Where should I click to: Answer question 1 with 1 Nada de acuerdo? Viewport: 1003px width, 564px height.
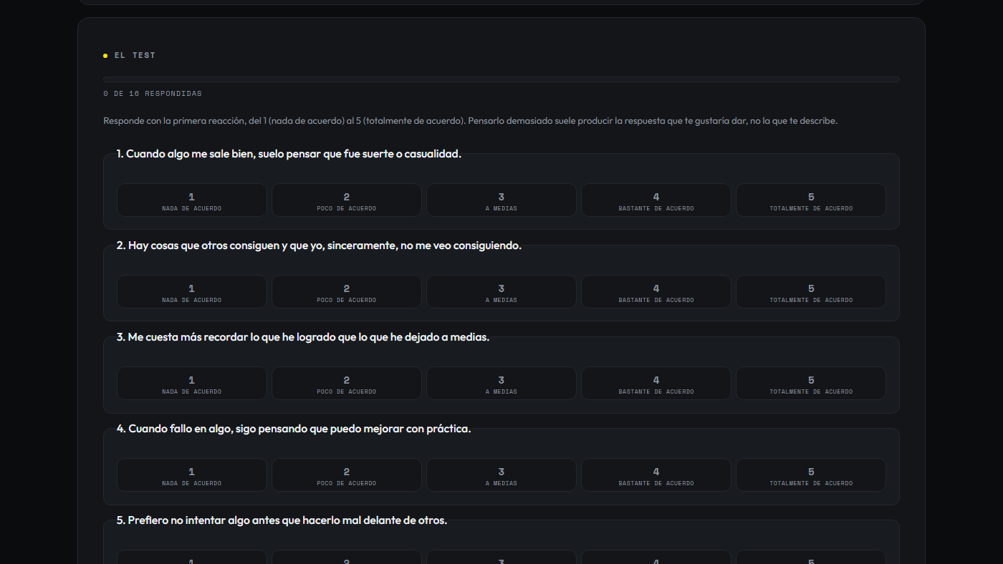[192, 200]
